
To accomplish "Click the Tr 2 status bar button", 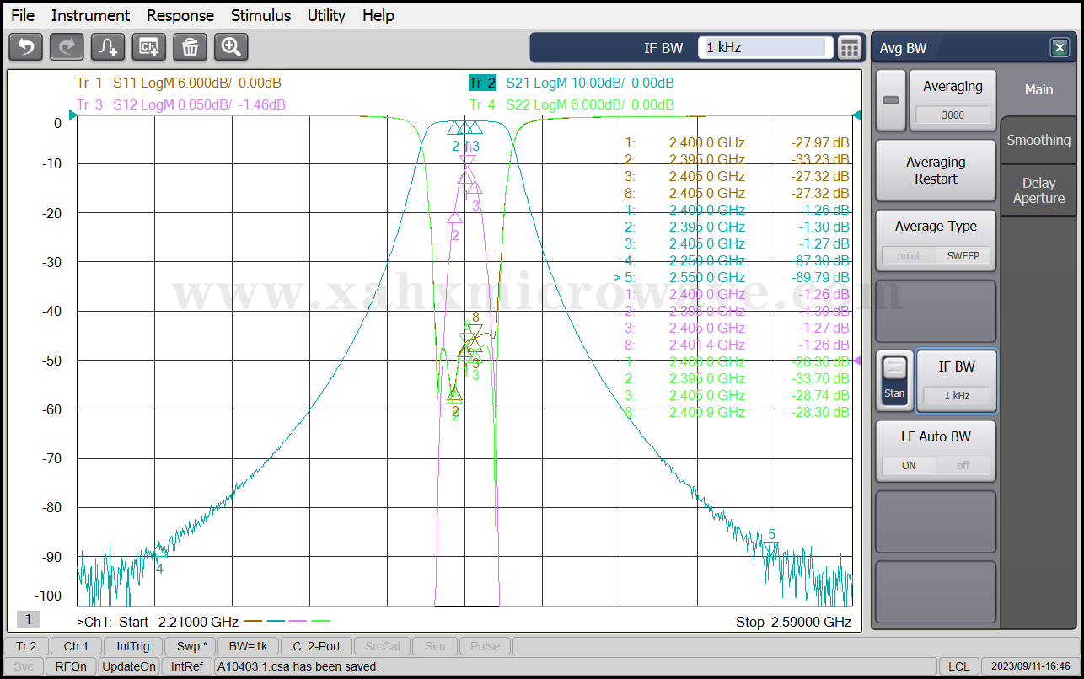I will 26,646.
